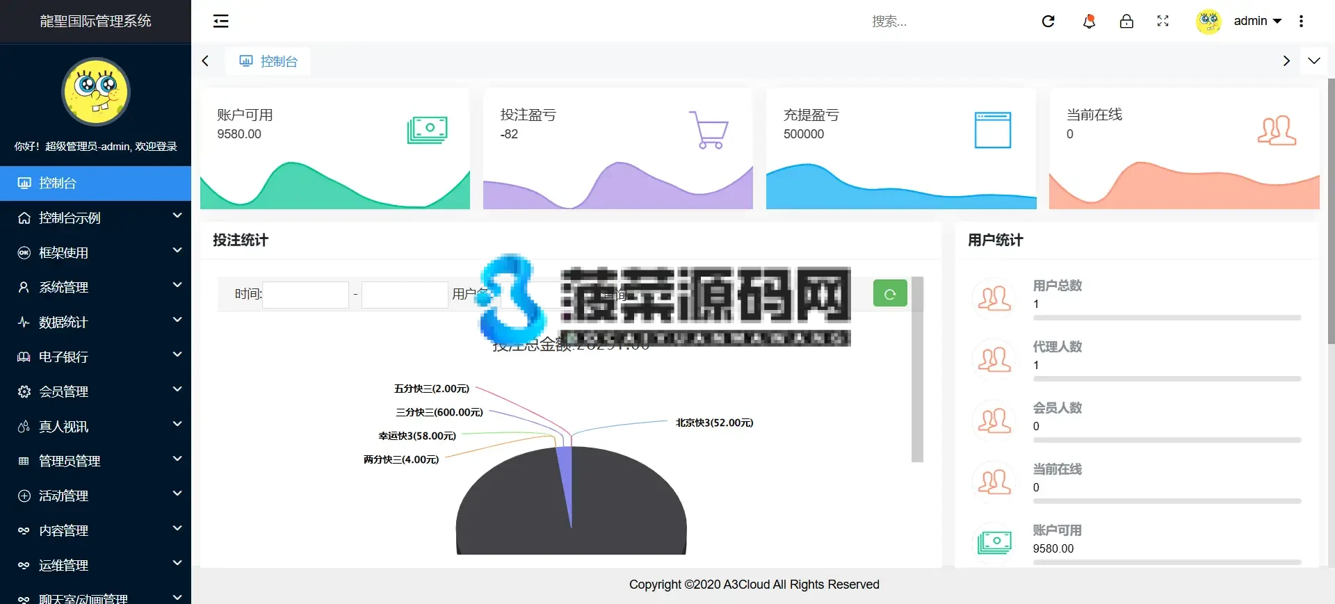This screenshot has width=1335, height=604.
Task: Click the window icon in 充提盈亏 card
Action: 992,130
